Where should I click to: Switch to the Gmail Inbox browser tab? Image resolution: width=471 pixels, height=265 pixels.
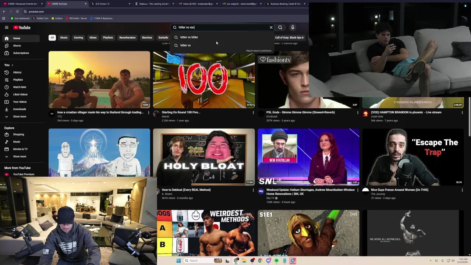tap(198, 4)
